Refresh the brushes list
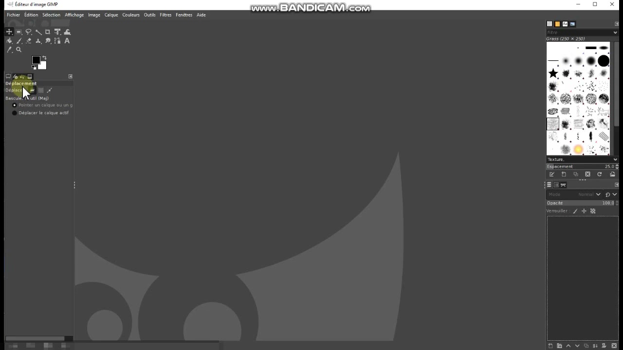The width and height of the screenshot is (623, 350). click(600, 175)
